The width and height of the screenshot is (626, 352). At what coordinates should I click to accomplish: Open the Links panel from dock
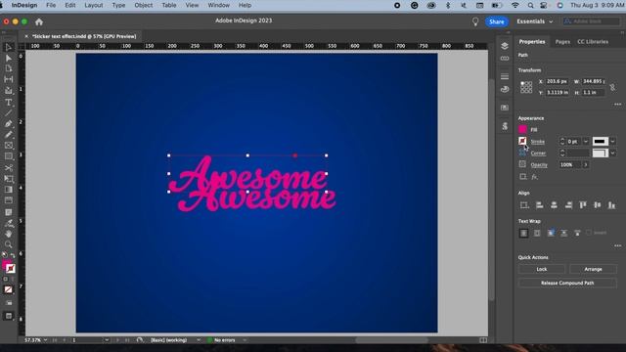(x=505, y=59)
